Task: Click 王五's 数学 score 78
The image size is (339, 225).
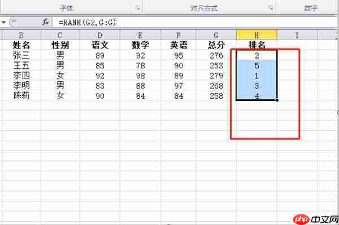Action: click(140, 65)
